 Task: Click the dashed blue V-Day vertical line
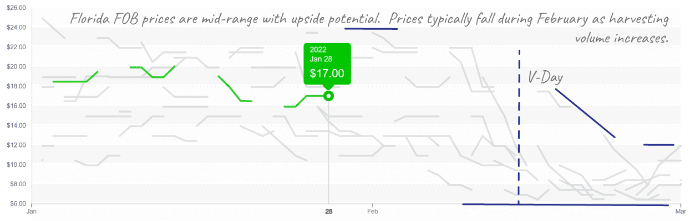tap(519, 127)
